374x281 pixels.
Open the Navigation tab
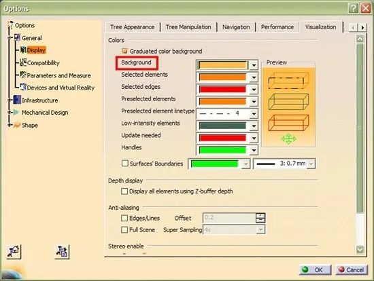tap(236, 27)
